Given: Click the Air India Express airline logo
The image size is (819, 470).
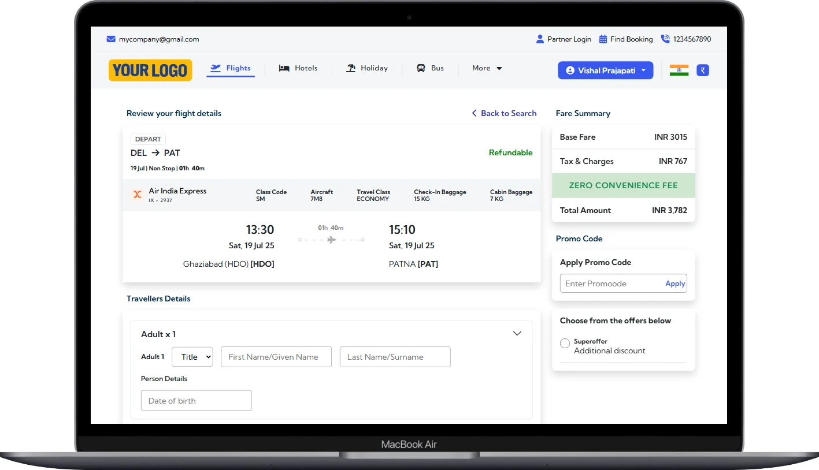Looking at the screenshot, I should 138,195.
